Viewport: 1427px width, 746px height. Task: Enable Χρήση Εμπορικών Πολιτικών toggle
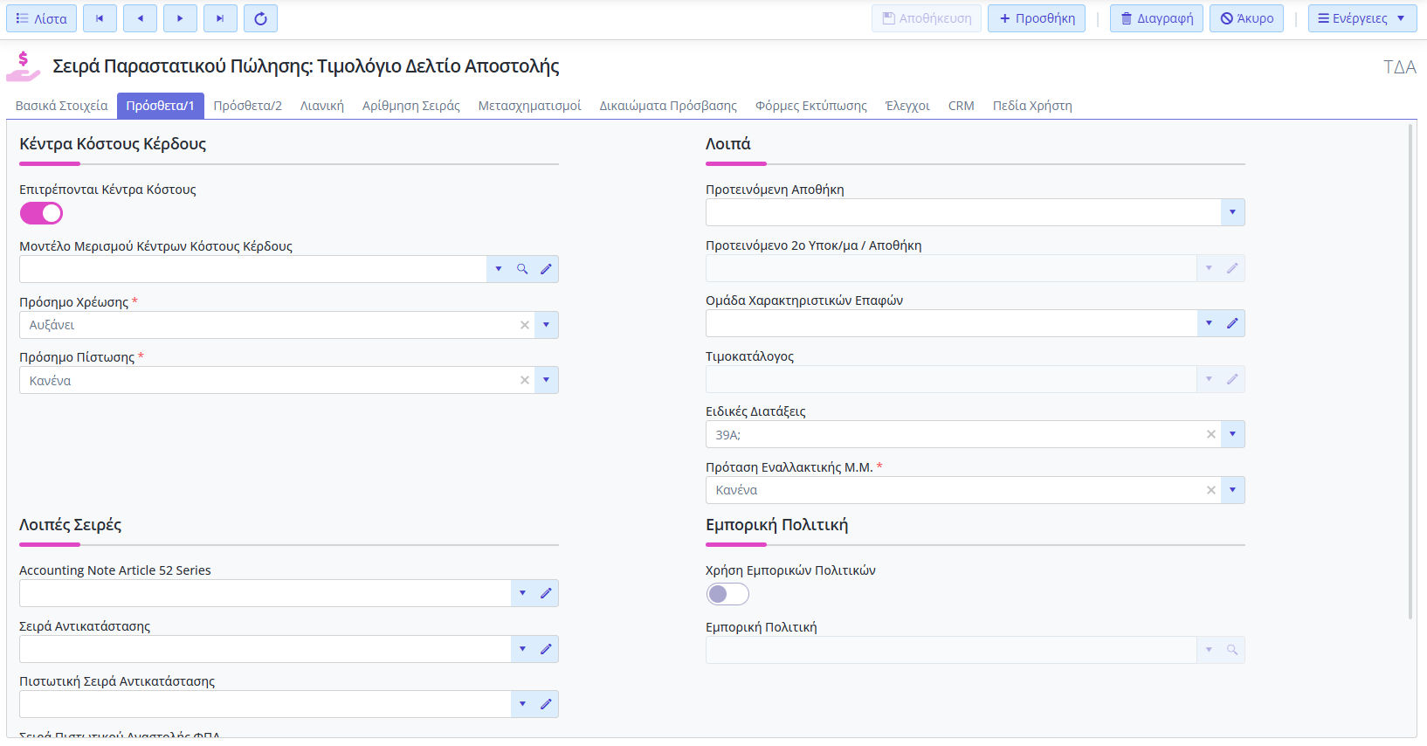pyautogui.click(x=727, y=594)
